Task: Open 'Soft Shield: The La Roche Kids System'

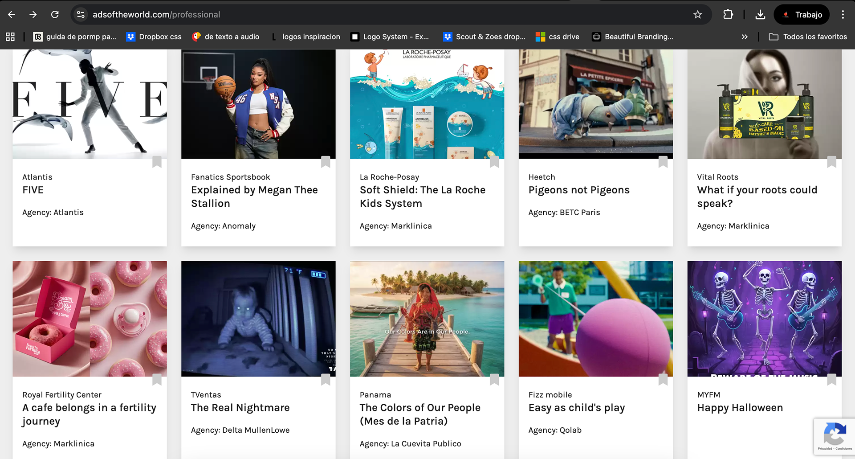Action: 423,197
